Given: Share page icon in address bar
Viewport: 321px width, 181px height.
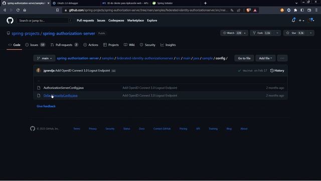Looking at the screenshot, I should pos(239,10).
